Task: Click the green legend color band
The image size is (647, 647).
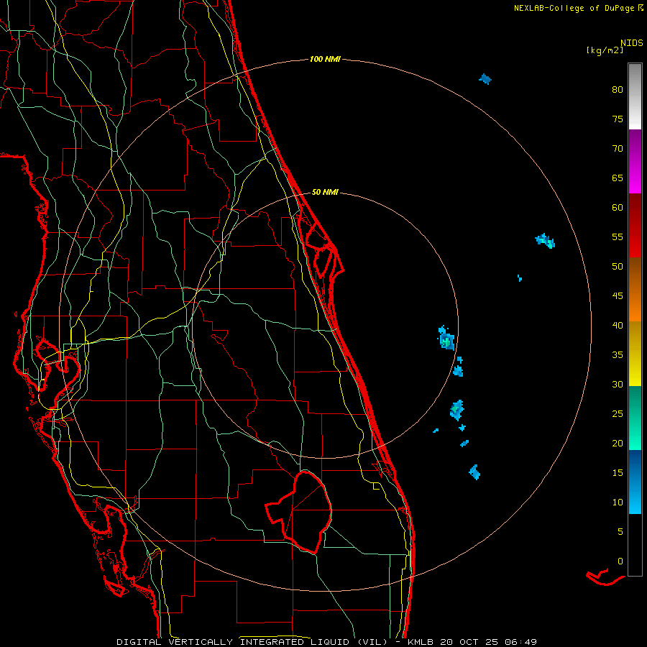Action: (x=635, y=418)
